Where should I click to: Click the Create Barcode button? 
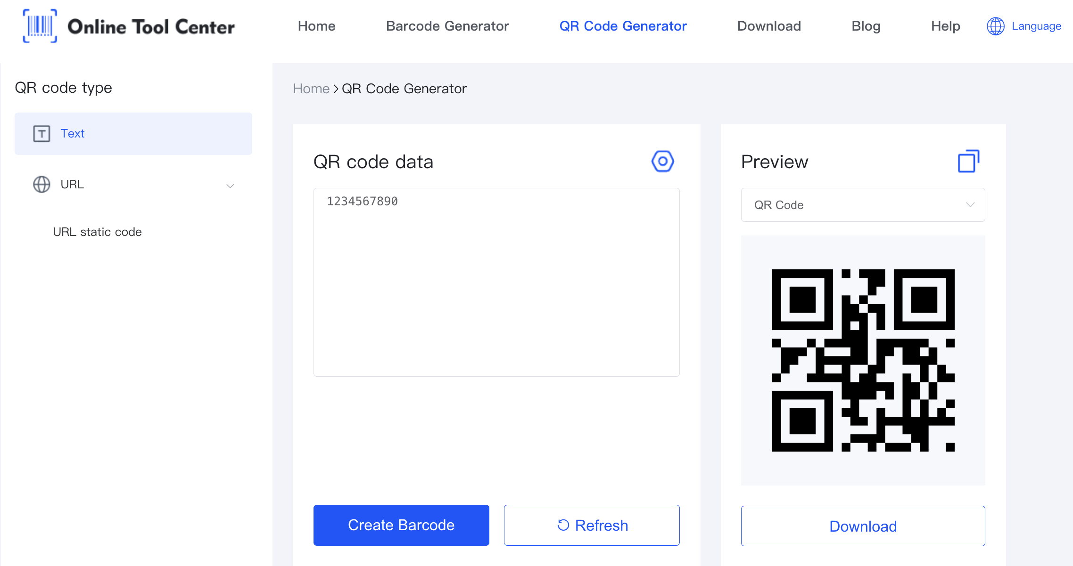click(x=401, y=525)
